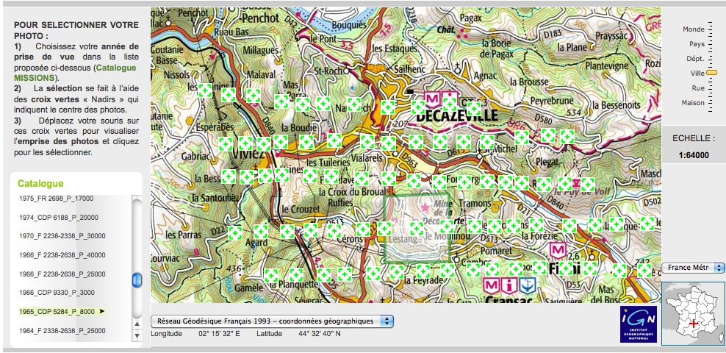Click the pink star at Mine de la Découverte
The image size is (726, 353).
point(425,207)
